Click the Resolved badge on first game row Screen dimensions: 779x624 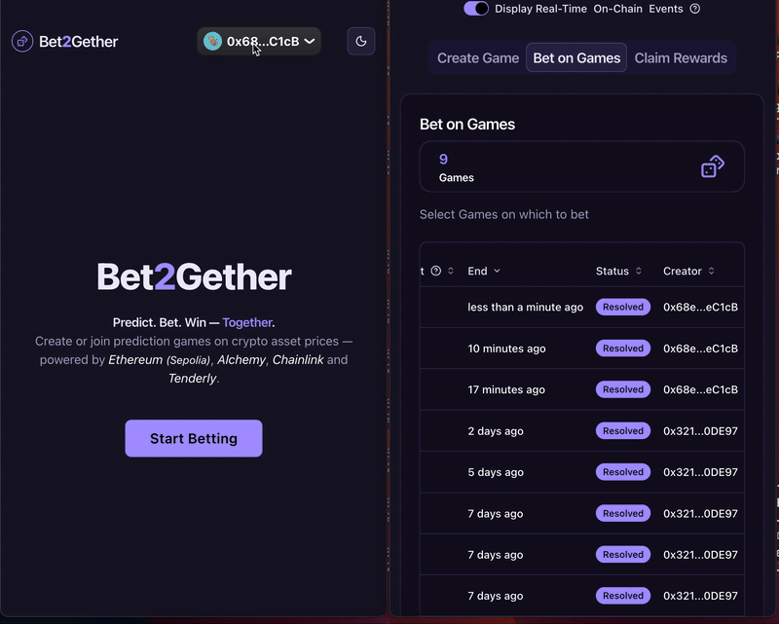click(x=623, y=307)
